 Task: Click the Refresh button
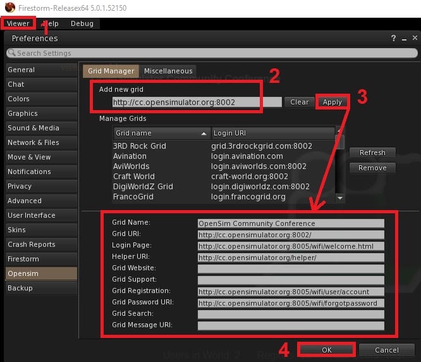pos(372,153)
